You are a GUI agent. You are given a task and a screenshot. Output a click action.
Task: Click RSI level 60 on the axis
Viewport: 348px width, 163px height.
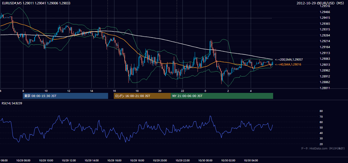pos(321,122)
